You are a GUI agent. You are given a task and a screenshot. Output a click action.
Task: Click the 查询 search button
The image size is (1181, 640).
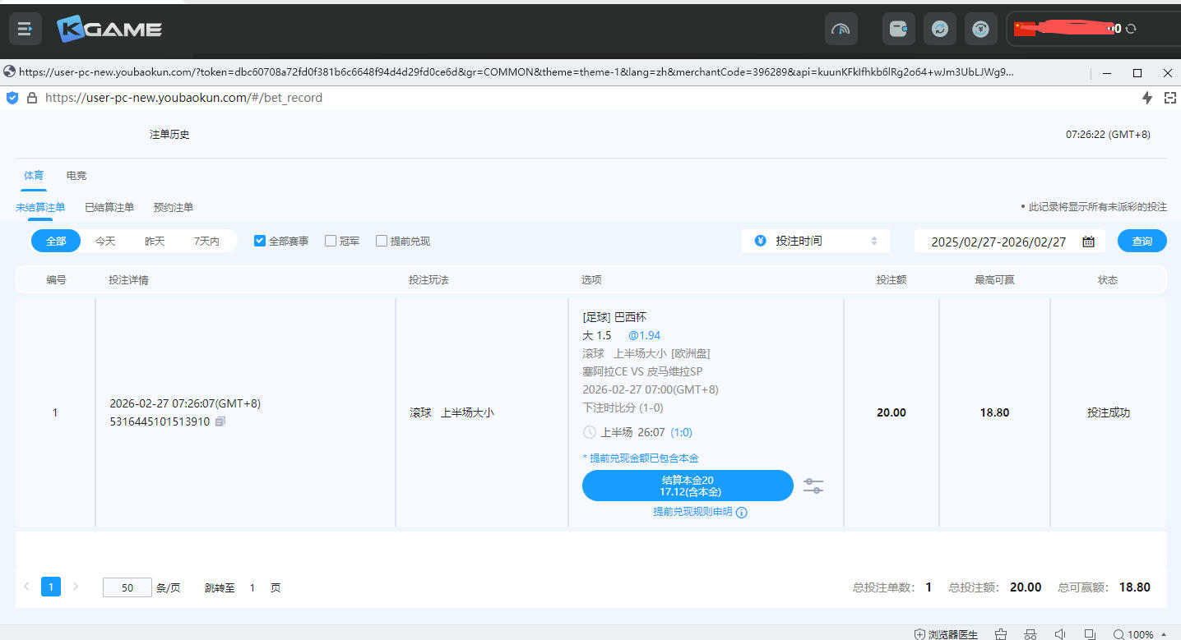[x=1142, y=242]
